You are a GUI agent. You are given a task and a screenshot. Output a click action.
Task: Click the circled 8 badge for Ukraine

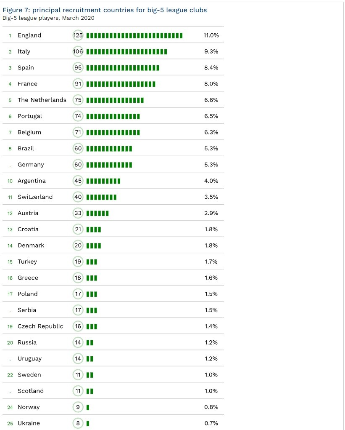pos(78,423)
